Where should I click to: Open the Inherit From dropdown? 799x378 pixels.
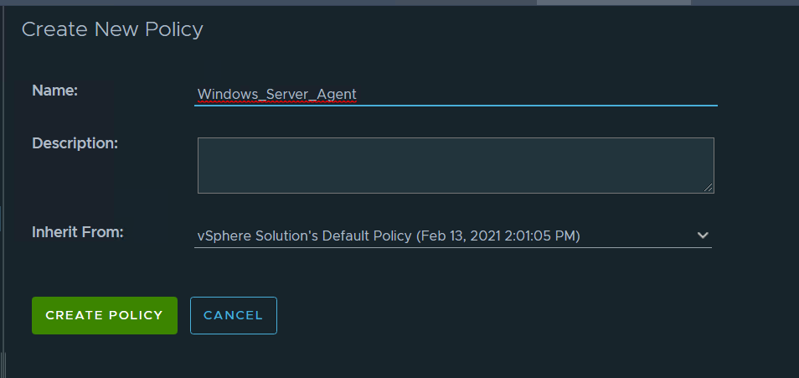coord(452,236)
